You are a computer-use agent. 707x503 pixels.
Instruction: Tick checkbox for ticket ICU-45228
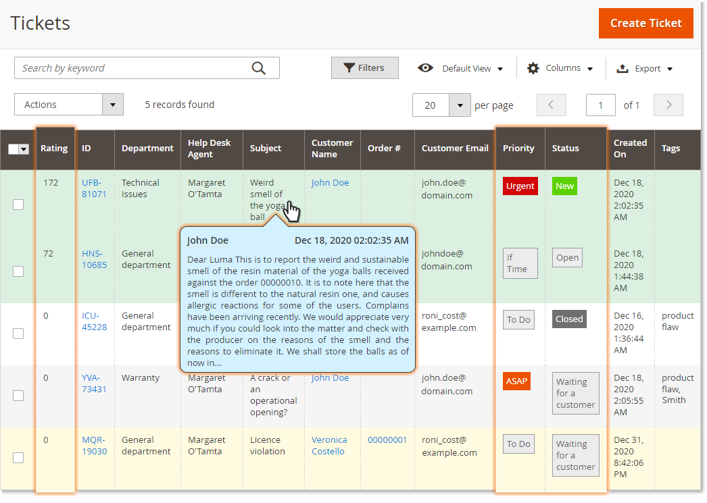pyautogui.click(x=18, y=334)
